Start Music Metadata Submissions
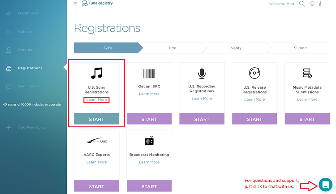Image resolution: width=336 pixels, height=194 pixels. click(307, 119)
